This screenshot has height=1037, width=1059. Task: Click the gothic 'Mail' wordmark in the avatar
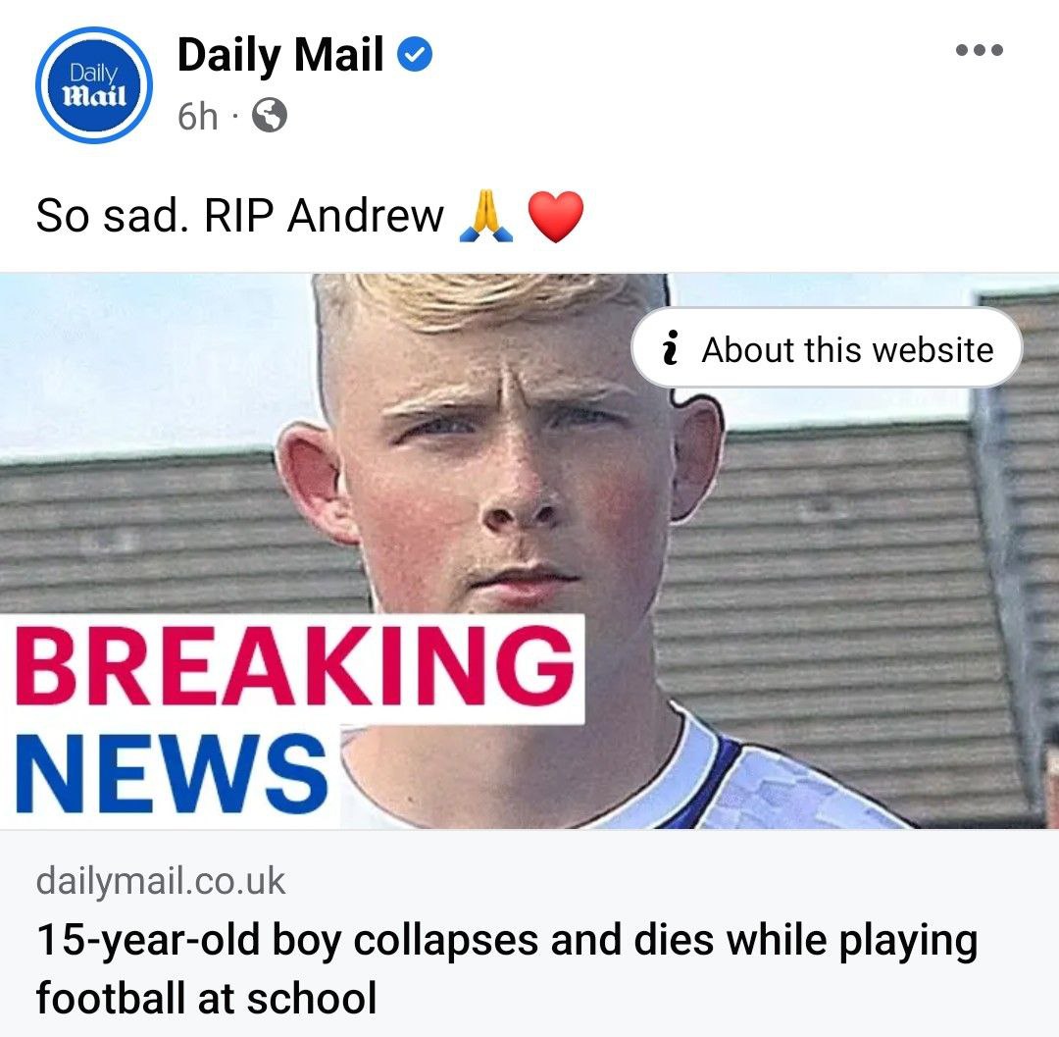[x=94, y=96]
